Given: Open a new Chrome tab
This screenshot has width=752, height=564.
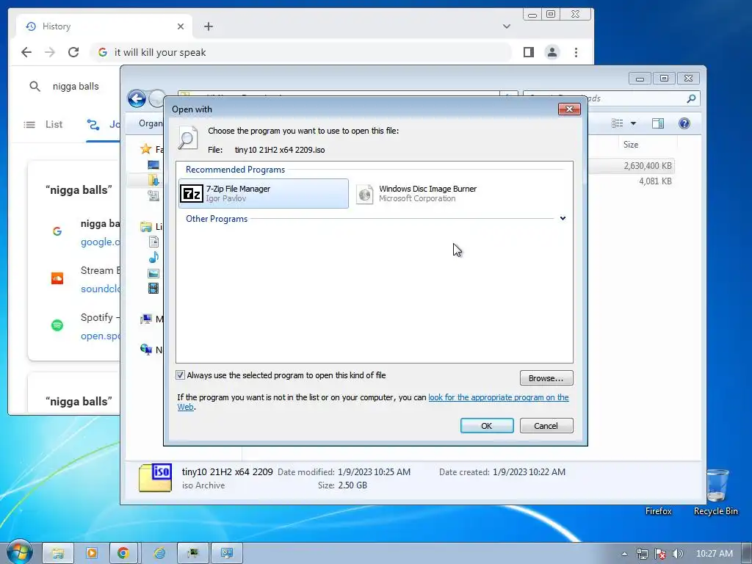Looking at the screenshot, I should pyautogui.click(x=208, y=26).
